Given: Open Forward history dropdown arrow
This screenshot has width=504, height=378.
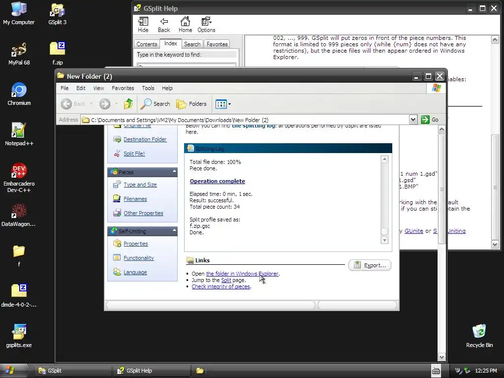Looking at the screenshot, I should (x=116, y=104).
